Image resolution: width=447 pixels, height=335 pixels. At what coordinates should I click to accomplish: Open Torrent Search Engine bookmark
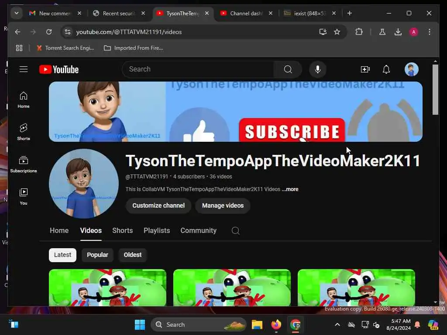65,48
